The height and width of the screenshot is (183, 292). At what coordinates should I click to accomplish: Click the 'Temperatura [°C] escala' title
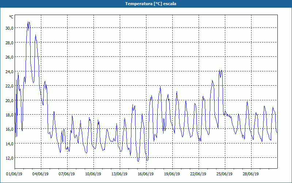point(151,4)
